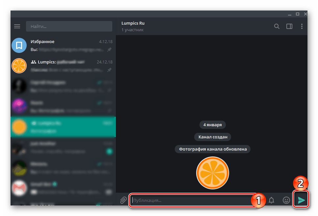Open Telegram's main hamburger menu
This screenshot has height=216, width=318.
17,26
